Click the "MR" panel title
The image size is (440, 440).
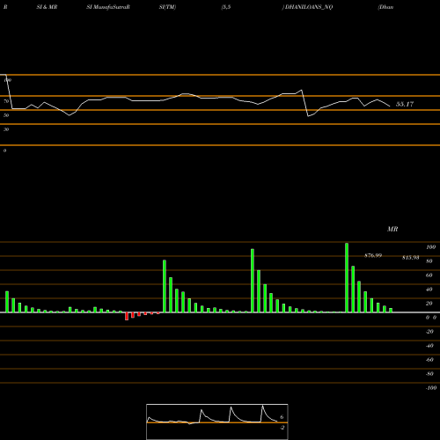coord(392,229)
